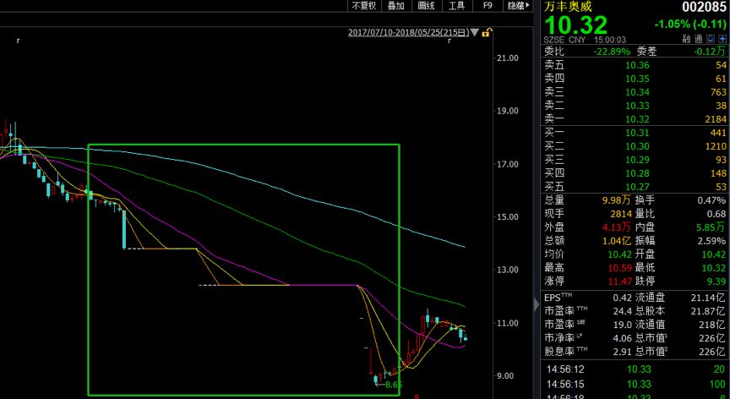730x399 pixels.
Task: Open the 画线 drawing tools
Action: tap(426, 6)
